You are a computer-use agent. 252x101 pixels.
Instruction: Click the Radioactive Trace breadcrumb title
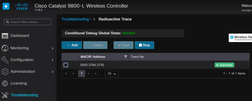coord(115,19)
